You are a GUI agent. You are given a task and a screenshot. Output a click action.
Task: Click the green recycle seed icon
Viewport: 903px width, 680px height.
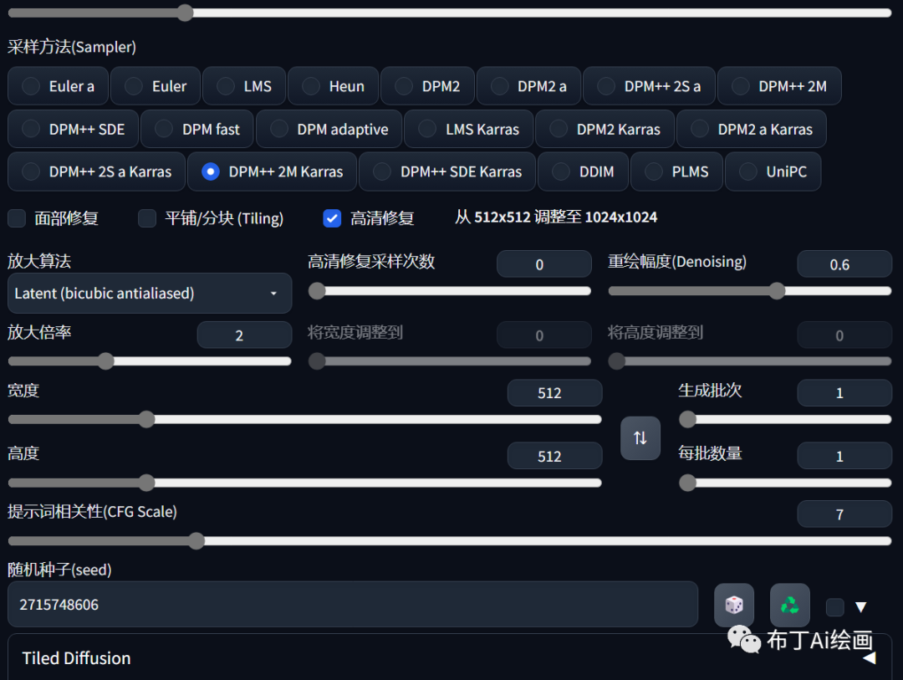point(789,605)
